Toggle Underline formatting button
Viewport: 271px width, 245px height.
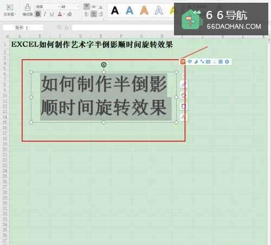pos(52,14)
